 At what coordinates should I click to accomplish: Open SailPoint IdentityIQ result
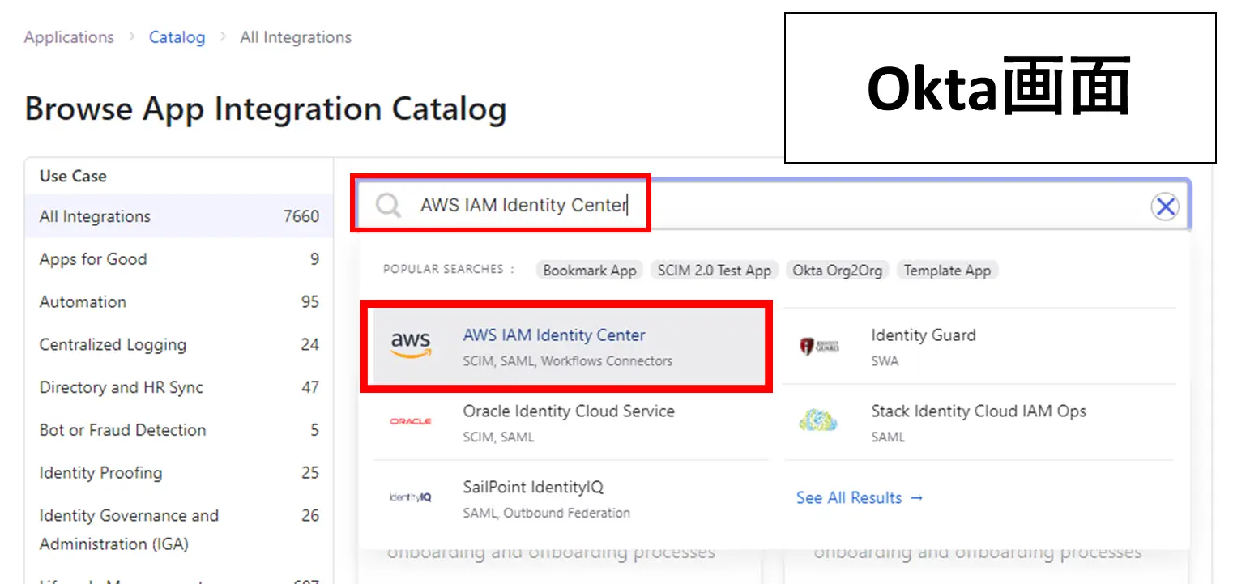[x=570, y=498]
